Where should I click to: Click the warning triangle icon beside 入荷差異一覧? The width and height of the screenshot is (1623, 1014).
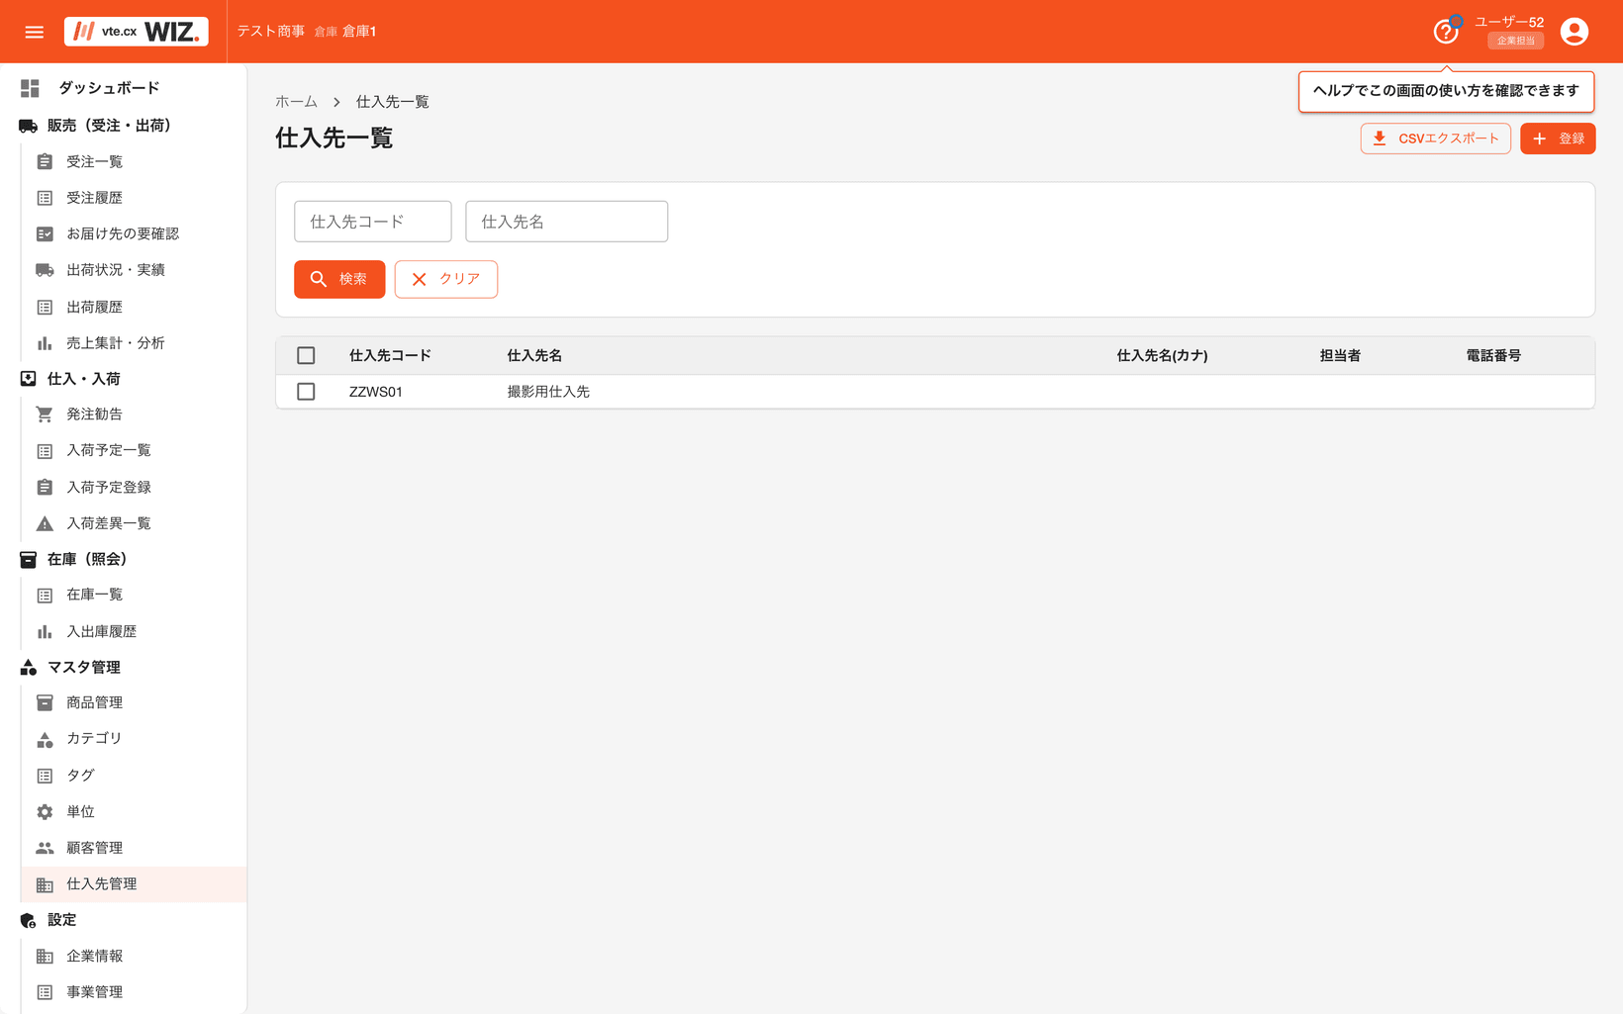click(45, 523)
